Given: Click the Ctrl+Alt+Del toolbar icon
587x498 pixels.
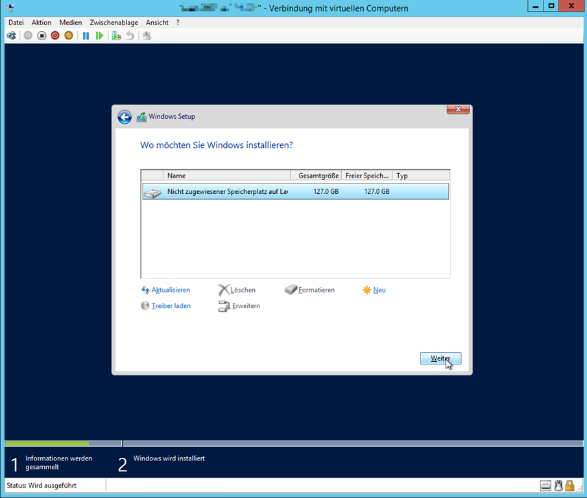Looking at the screenshot, I should (x=12, y=36).
